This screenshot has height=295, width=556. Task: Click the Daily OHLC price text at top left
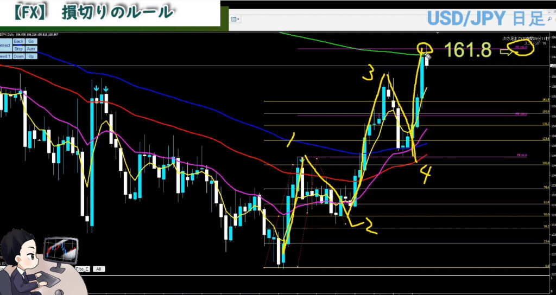(29, 34)
